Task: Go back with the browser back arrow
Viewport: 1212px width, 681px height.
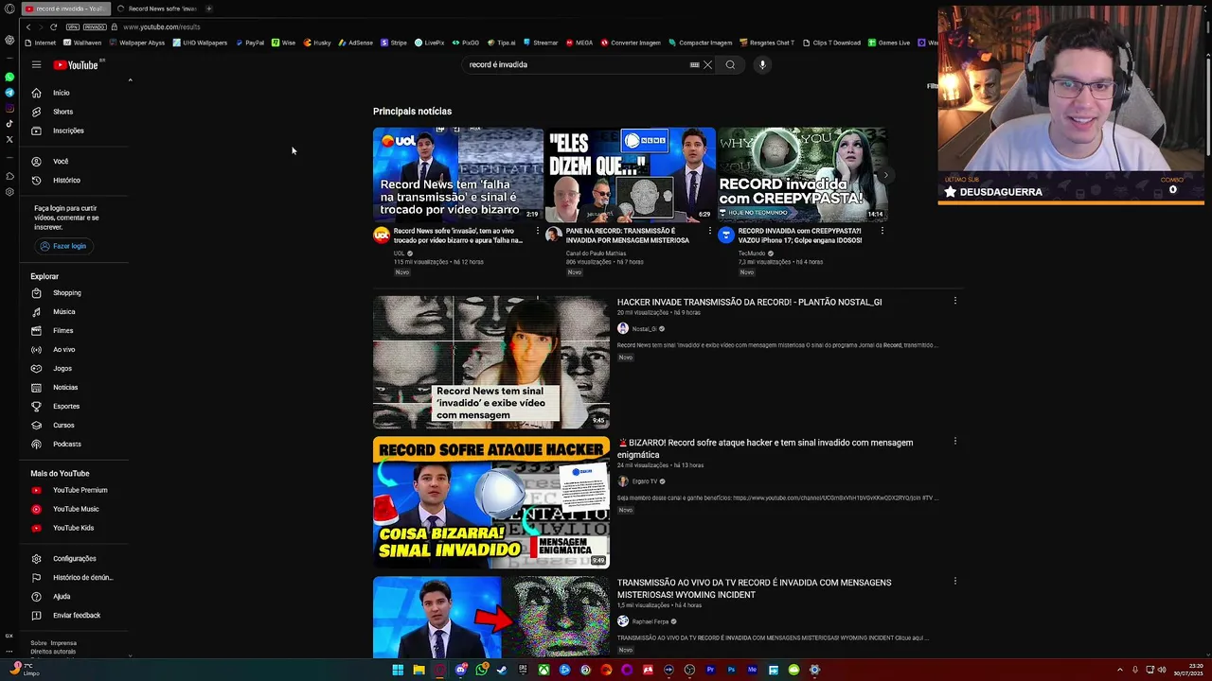Action: click(x=28, y=27)
